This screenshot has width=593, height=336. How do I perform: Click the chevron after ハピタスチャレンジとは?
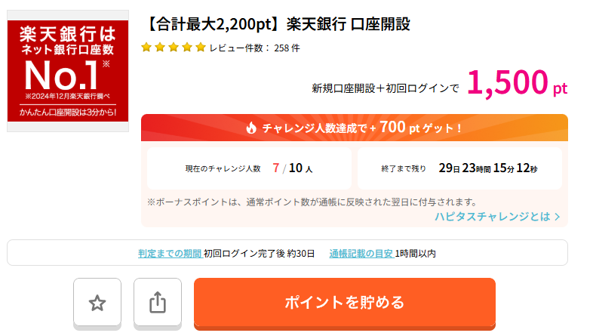coord(557,217)
